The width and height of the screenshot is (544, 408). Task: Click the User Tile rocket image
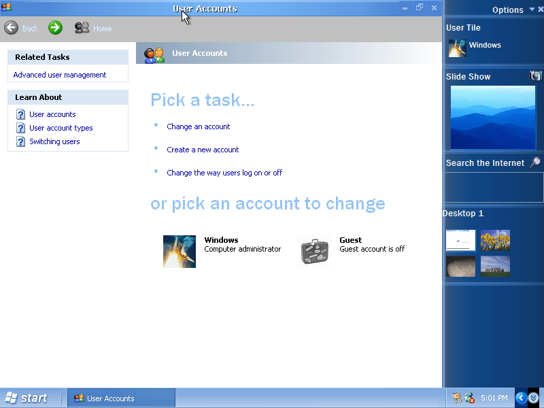(457, 48)
